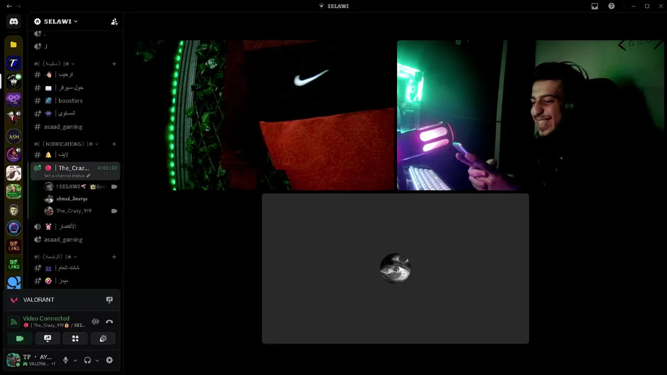
Task: Create channel in الرئيسية category plus icon
Action: (114, 257)
